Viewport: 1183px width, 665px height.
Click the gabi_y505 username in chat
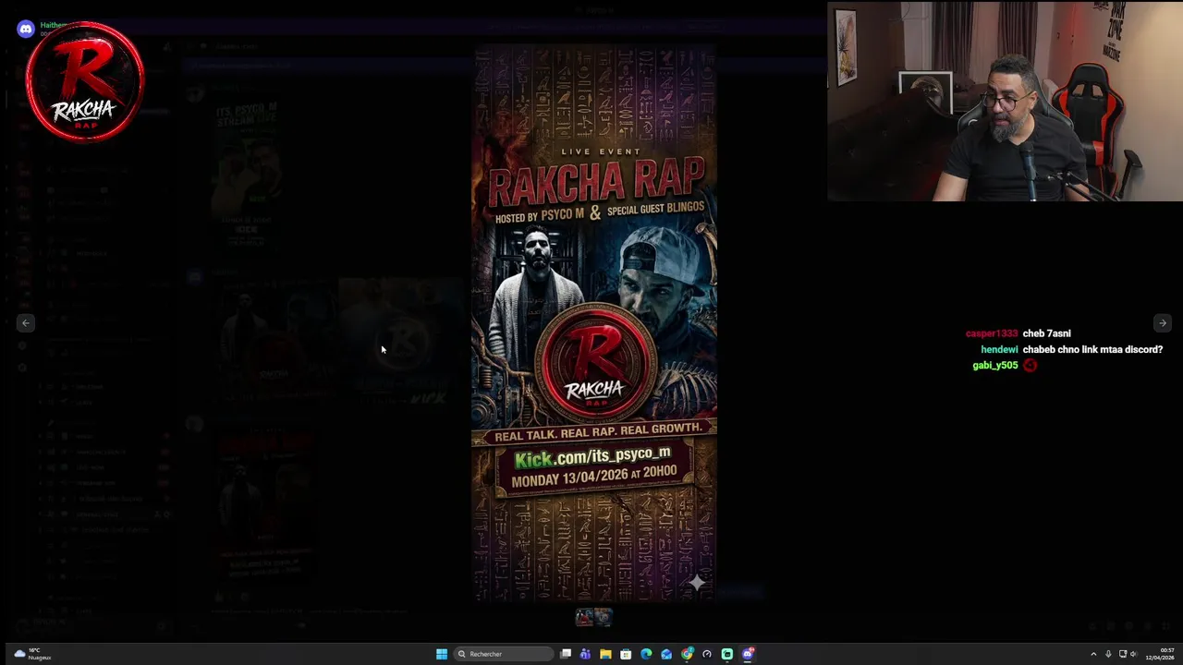(994, 366)
